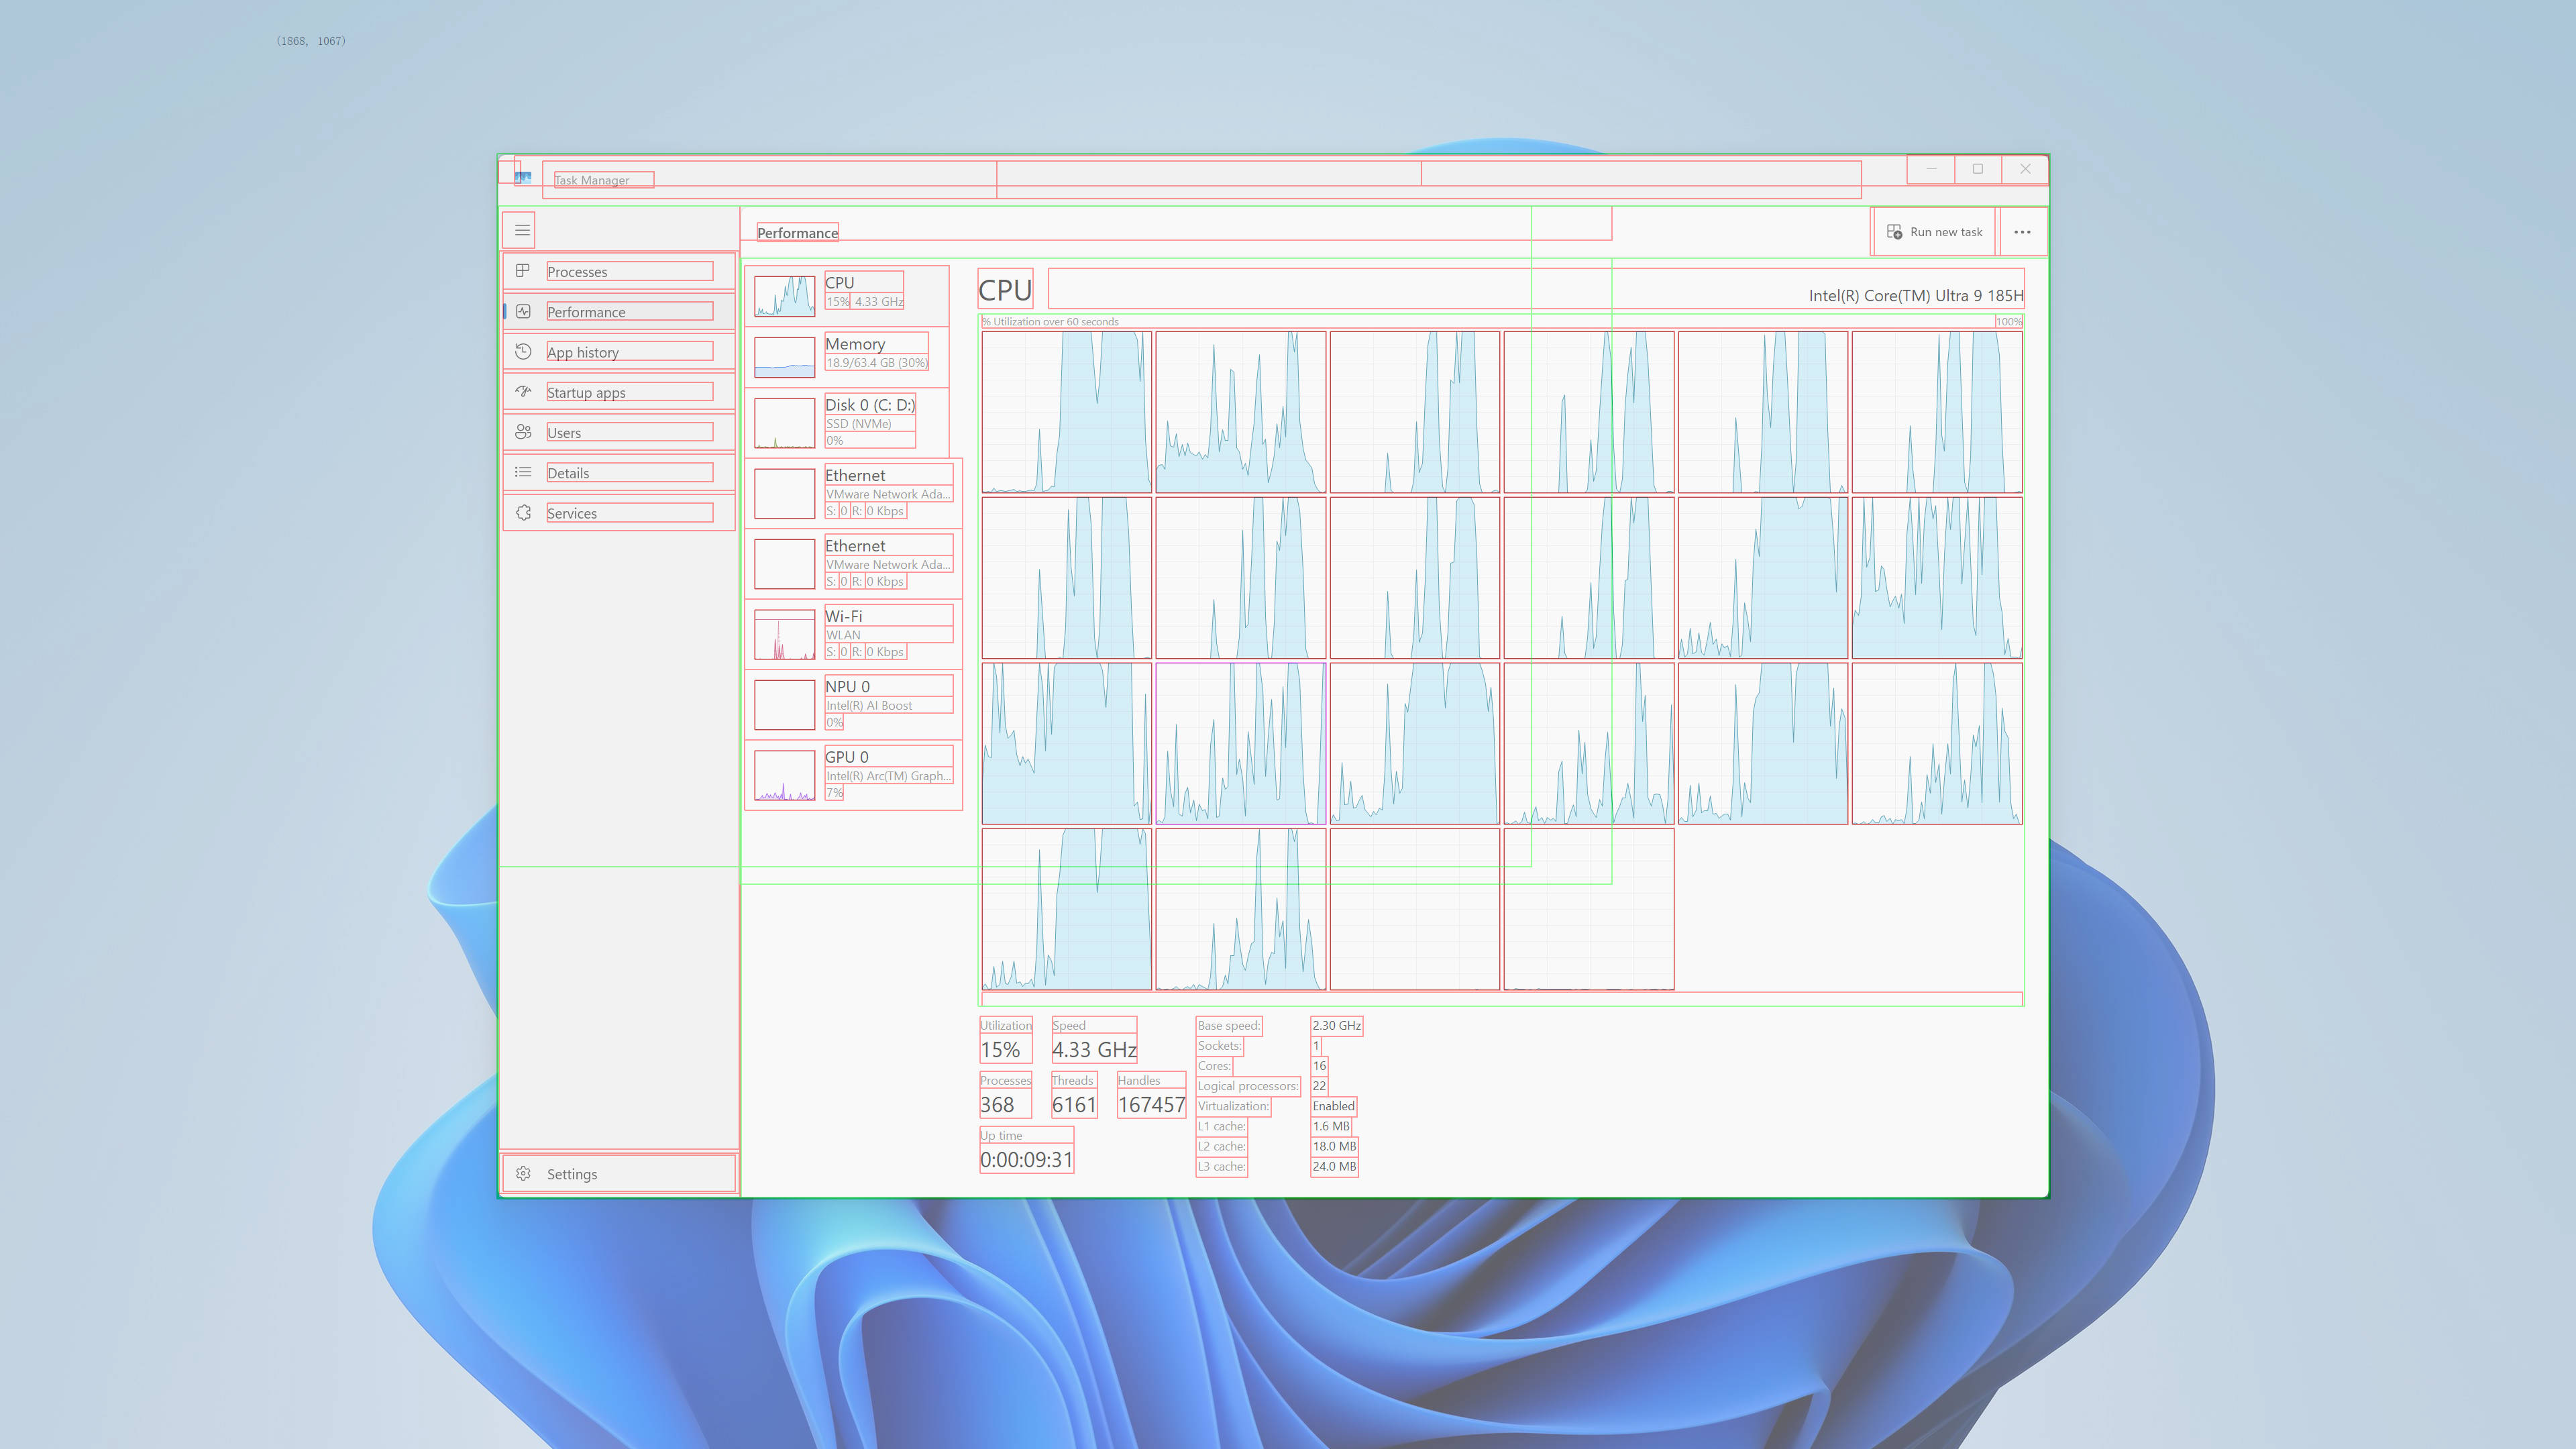Select the NPU 0 mini graph thumbnail
Viewport: 2576px width, 1449px height.
[784, 705]
